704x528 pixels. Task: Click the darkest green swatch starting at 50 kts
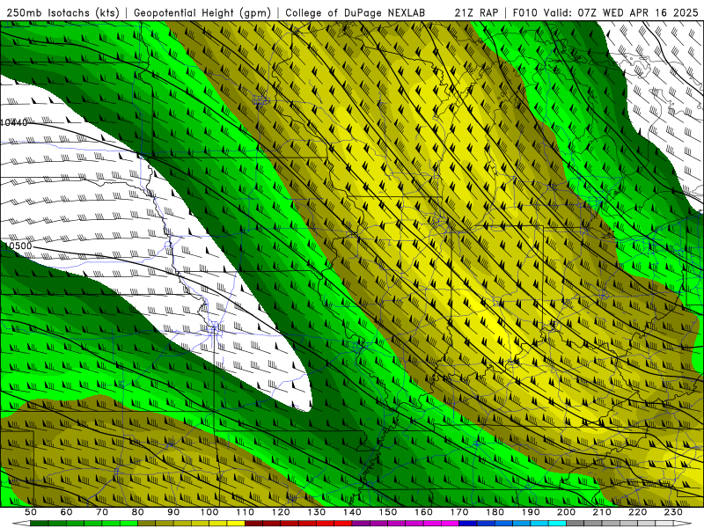tap(40, 524)
